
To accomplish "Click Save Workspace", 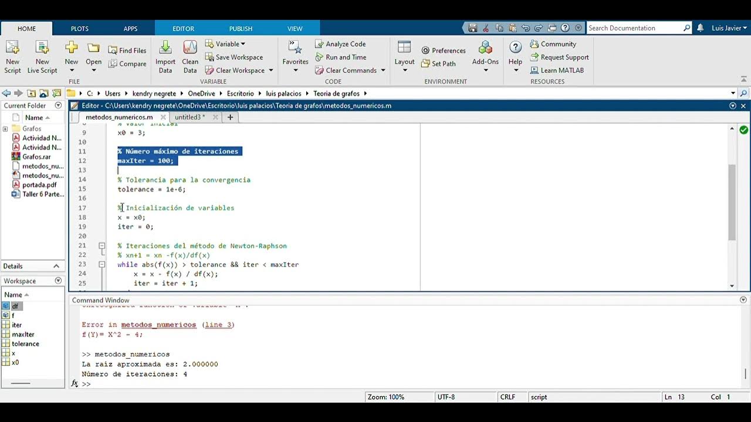I will coord(234,57).
